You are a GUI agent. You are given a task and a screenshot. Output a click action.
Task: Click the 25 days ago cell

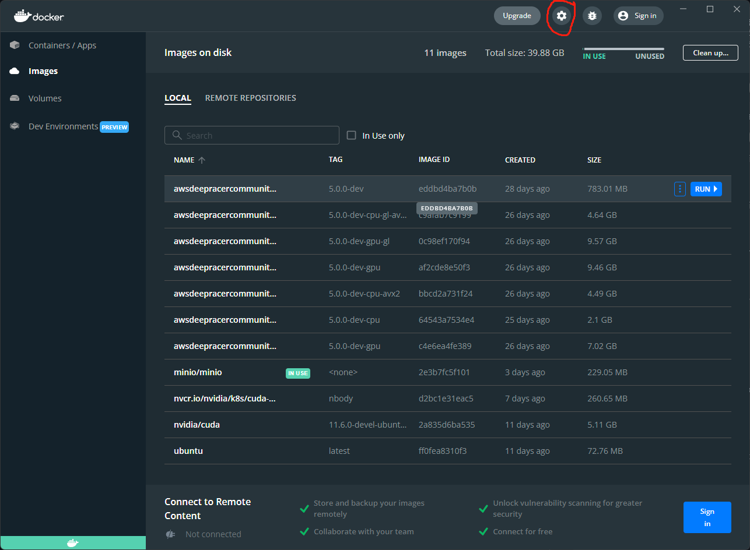coord(527,320)
